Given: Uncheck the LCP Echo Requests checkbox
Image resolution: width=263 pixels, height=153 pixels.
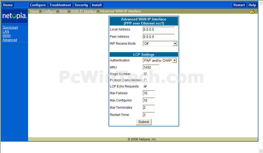Looking at the screenshot, I should [x=145, y=86].
